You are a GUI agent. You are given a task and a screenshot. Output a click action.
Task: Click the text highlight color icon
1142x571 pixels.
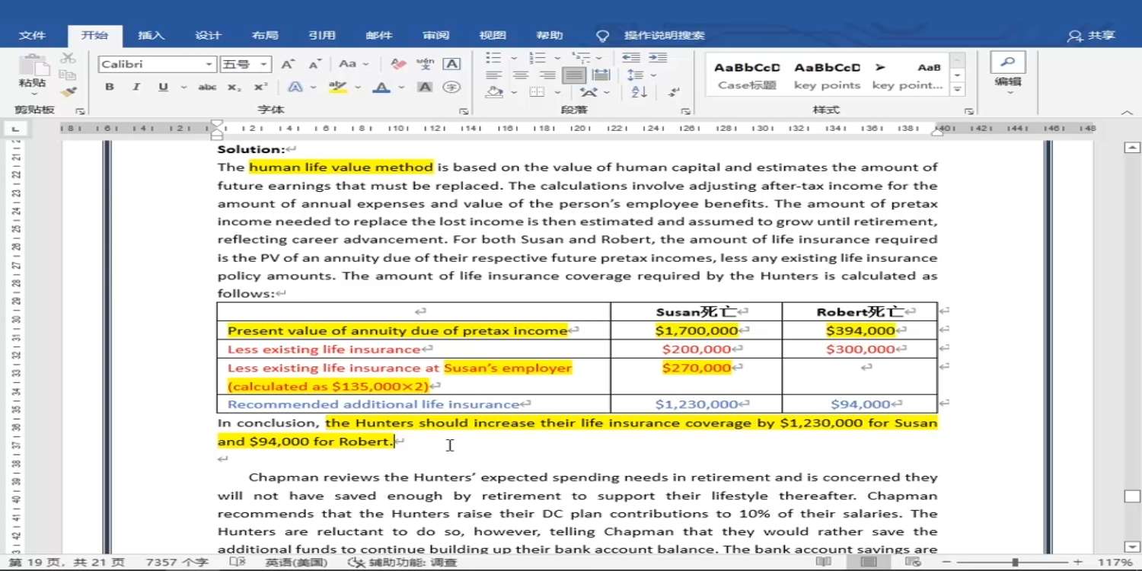tap(337, 88)
